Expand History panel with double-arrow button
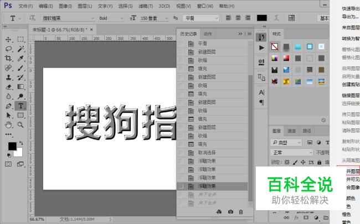Viewport: 360px width, 224px height. coord(240,34)
